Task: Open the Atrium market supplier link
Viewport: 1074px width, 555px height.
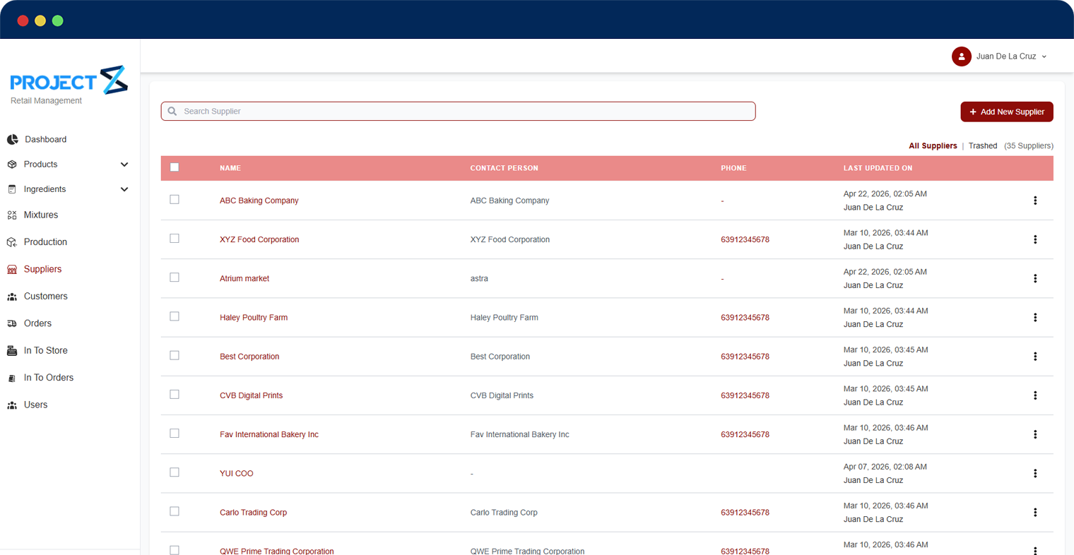Action: pyautogui.click(x=244, y=278)
